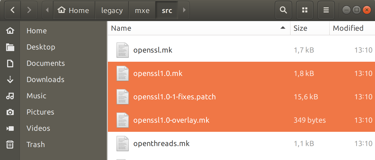The image size is (375, 160).
Task: Navigate to the legacy path segment
Action: pyautogui.click(x=112, y=10)
